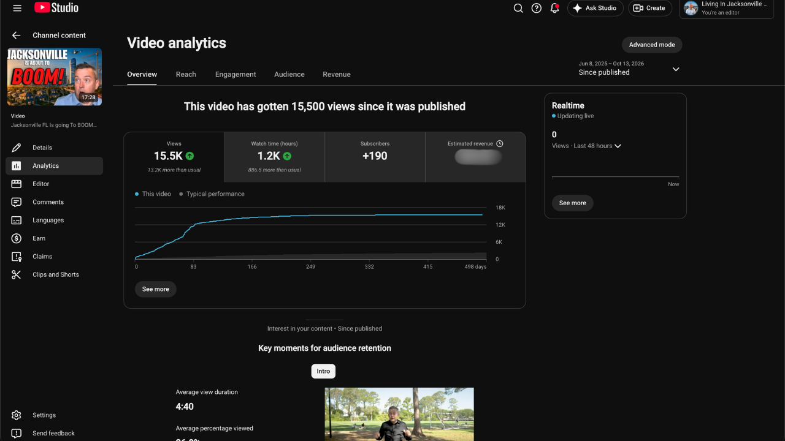This screenshot has height=441, width=785.
Task: Click the Create button
Action: point(650,8)
